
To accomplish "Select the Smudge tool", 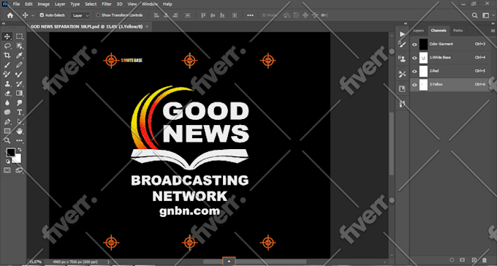I will (x=19, y=103).
